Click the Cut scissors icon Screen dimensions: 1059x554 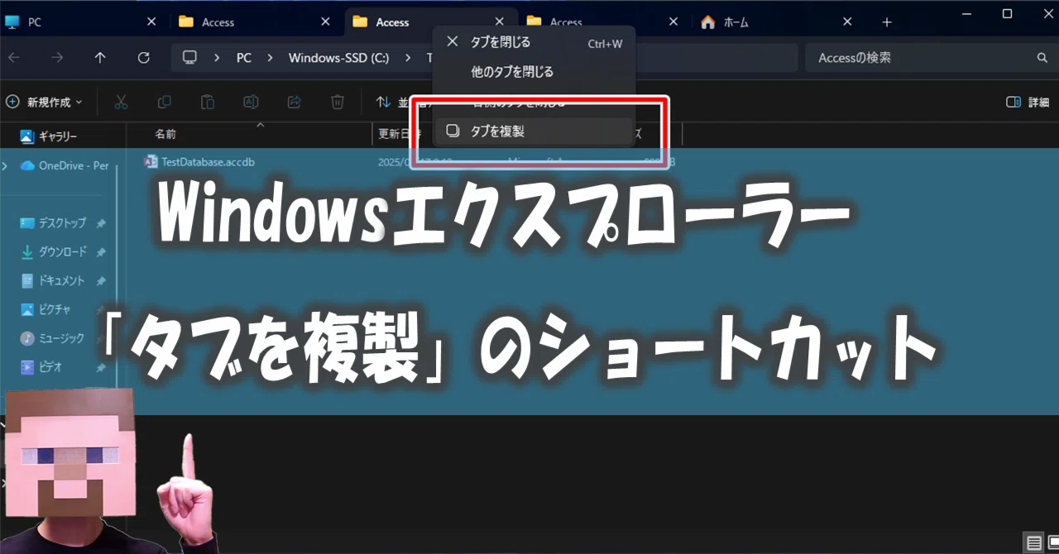click(121, 102)
